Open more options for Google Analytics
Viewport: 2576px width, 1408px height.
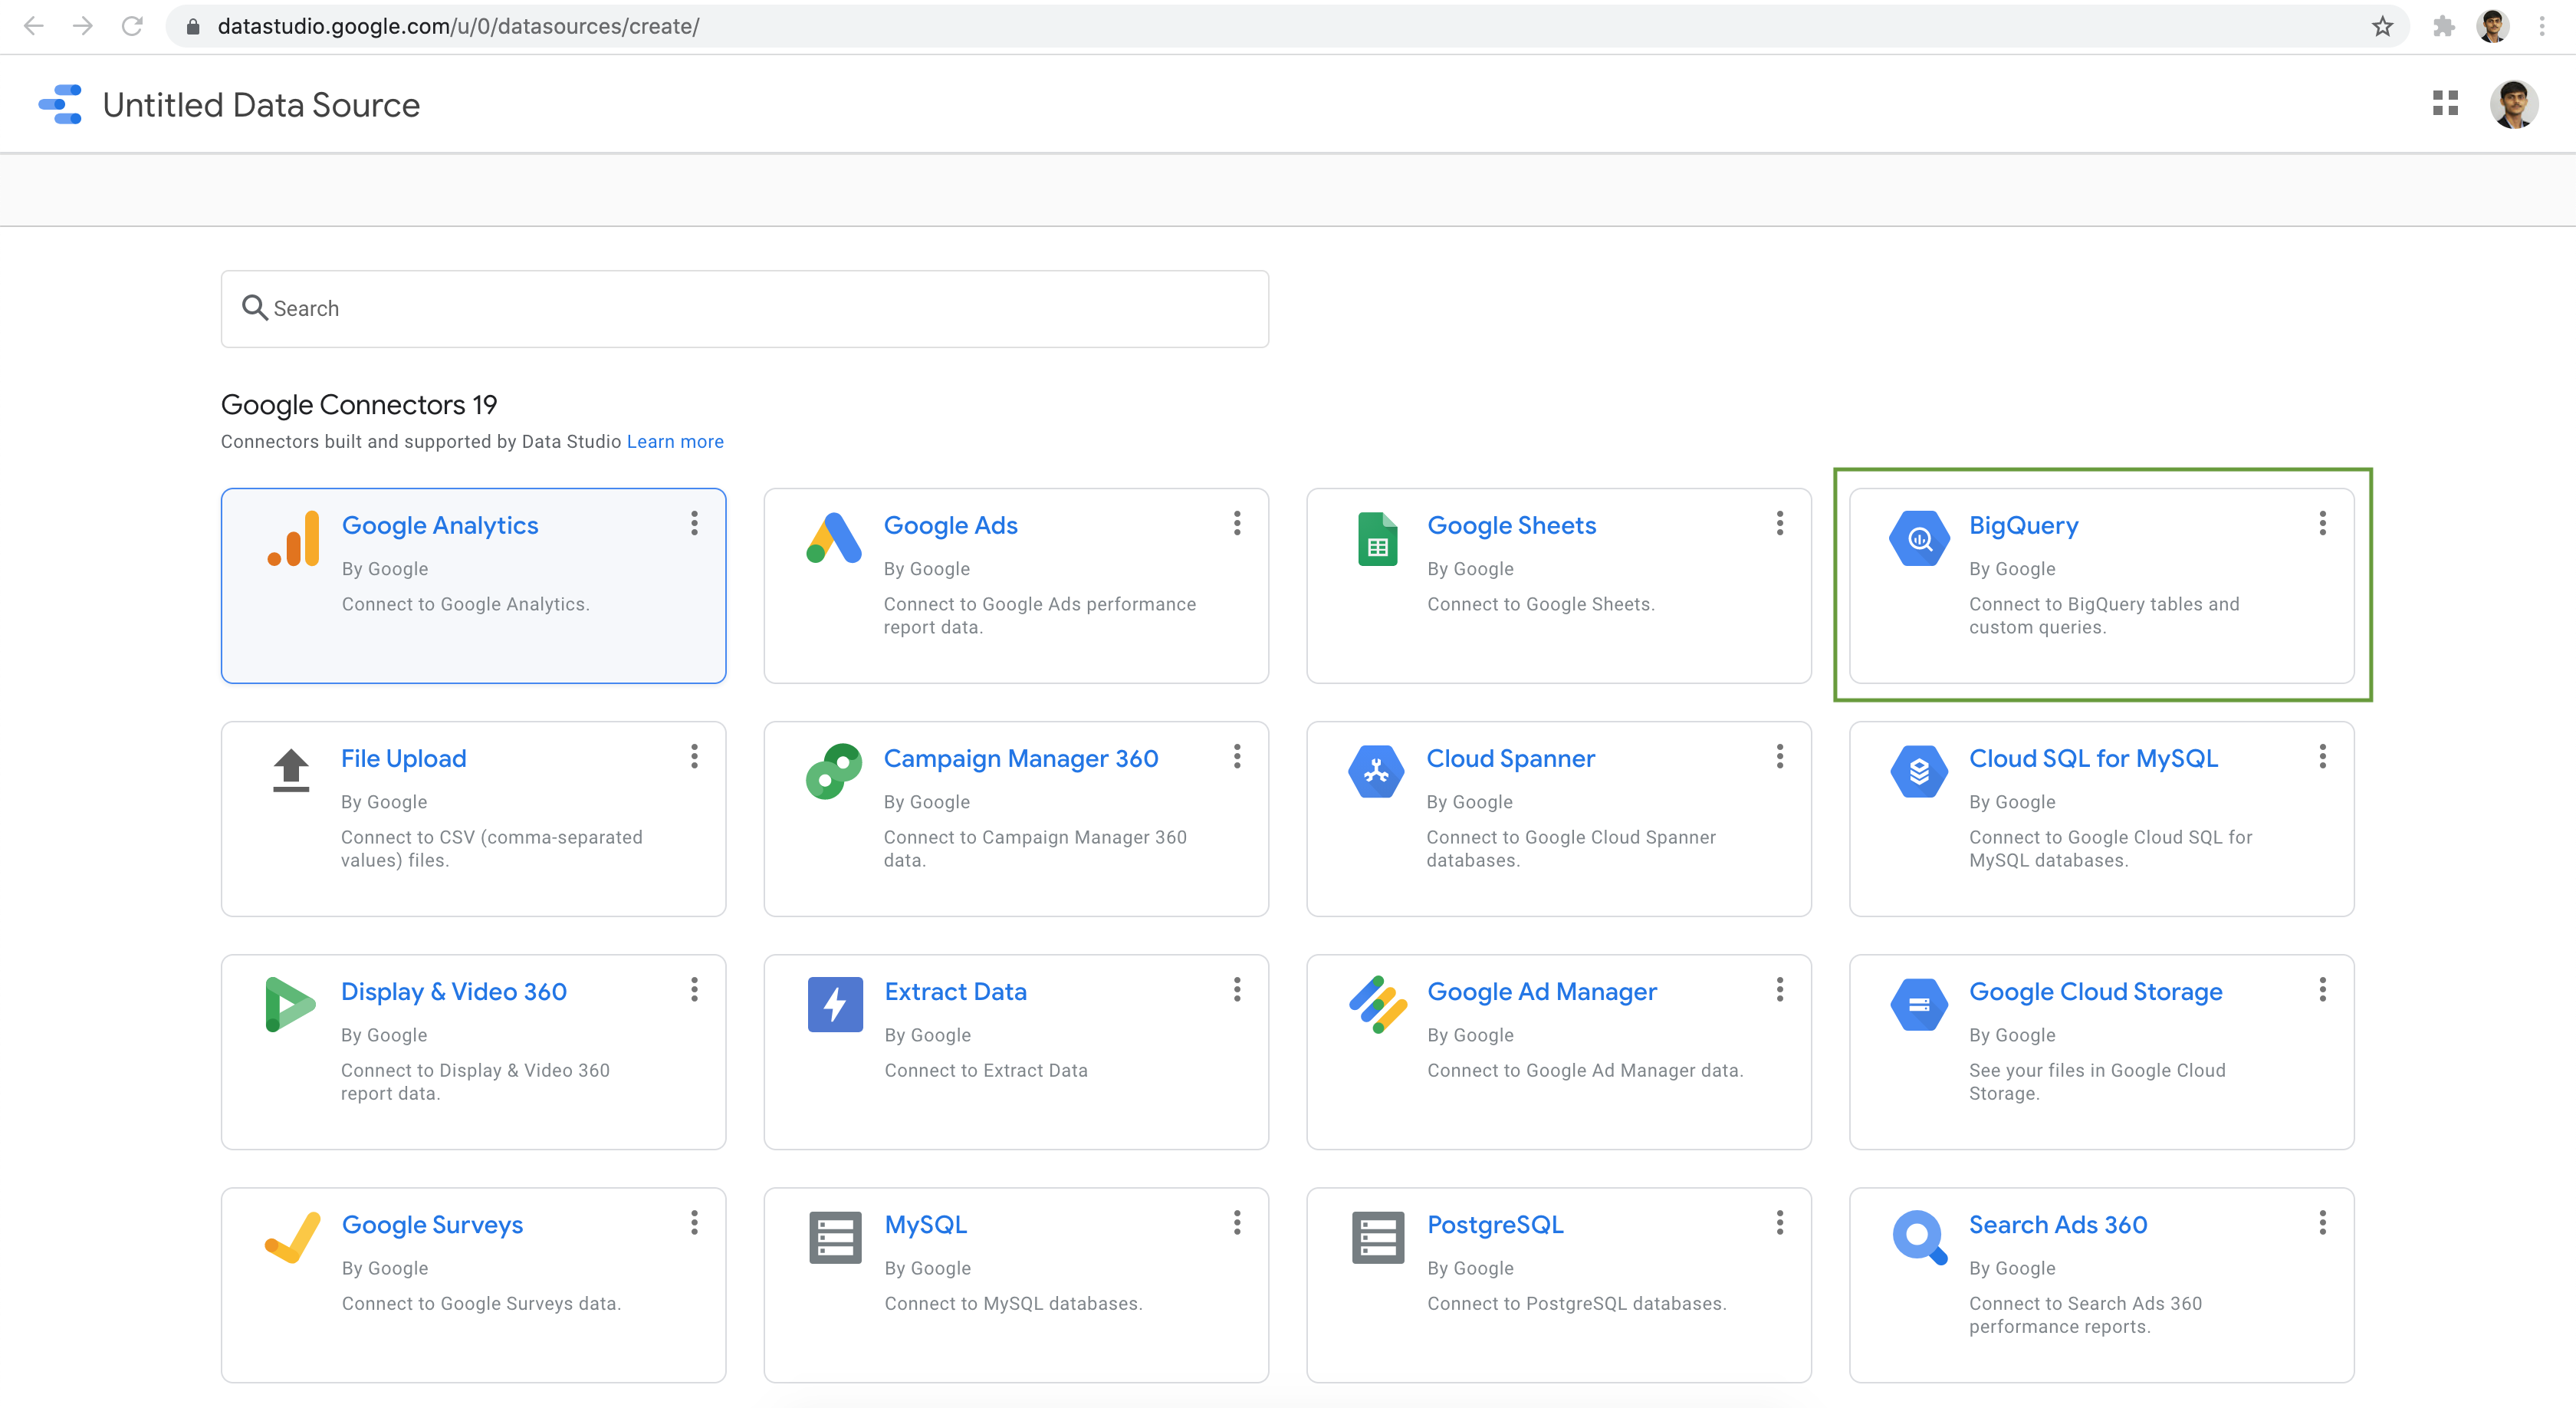point(694,523)
